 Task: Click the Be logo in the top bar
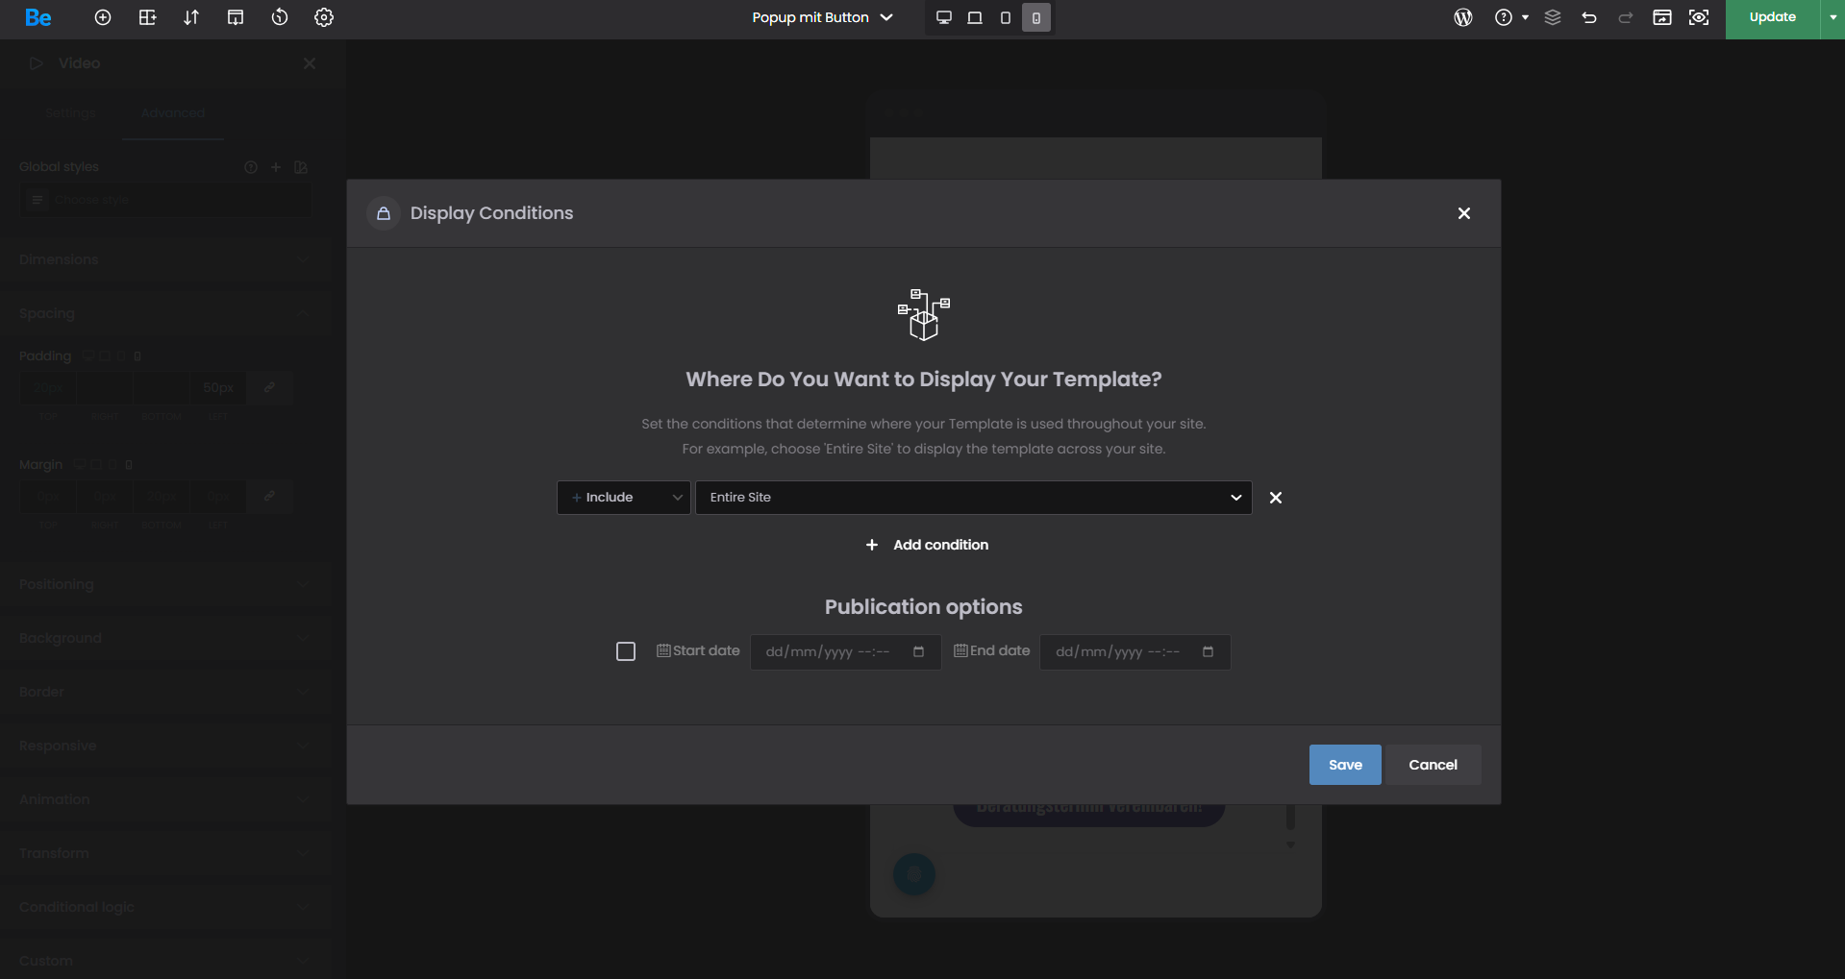point(38,17)
